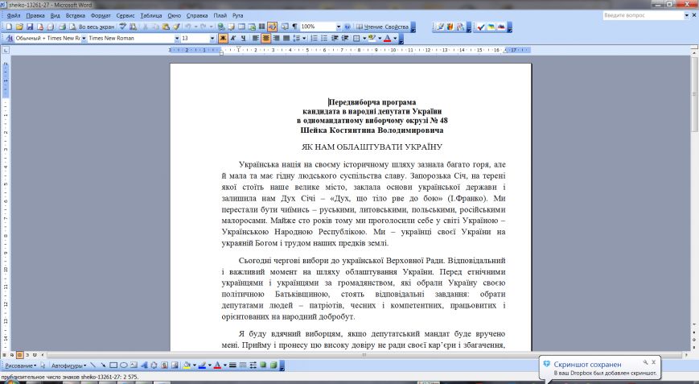Apply bulleted list formatting
The height and width of the screenshot is (384, 699).
pyautogui.click(x=324, y=39)
